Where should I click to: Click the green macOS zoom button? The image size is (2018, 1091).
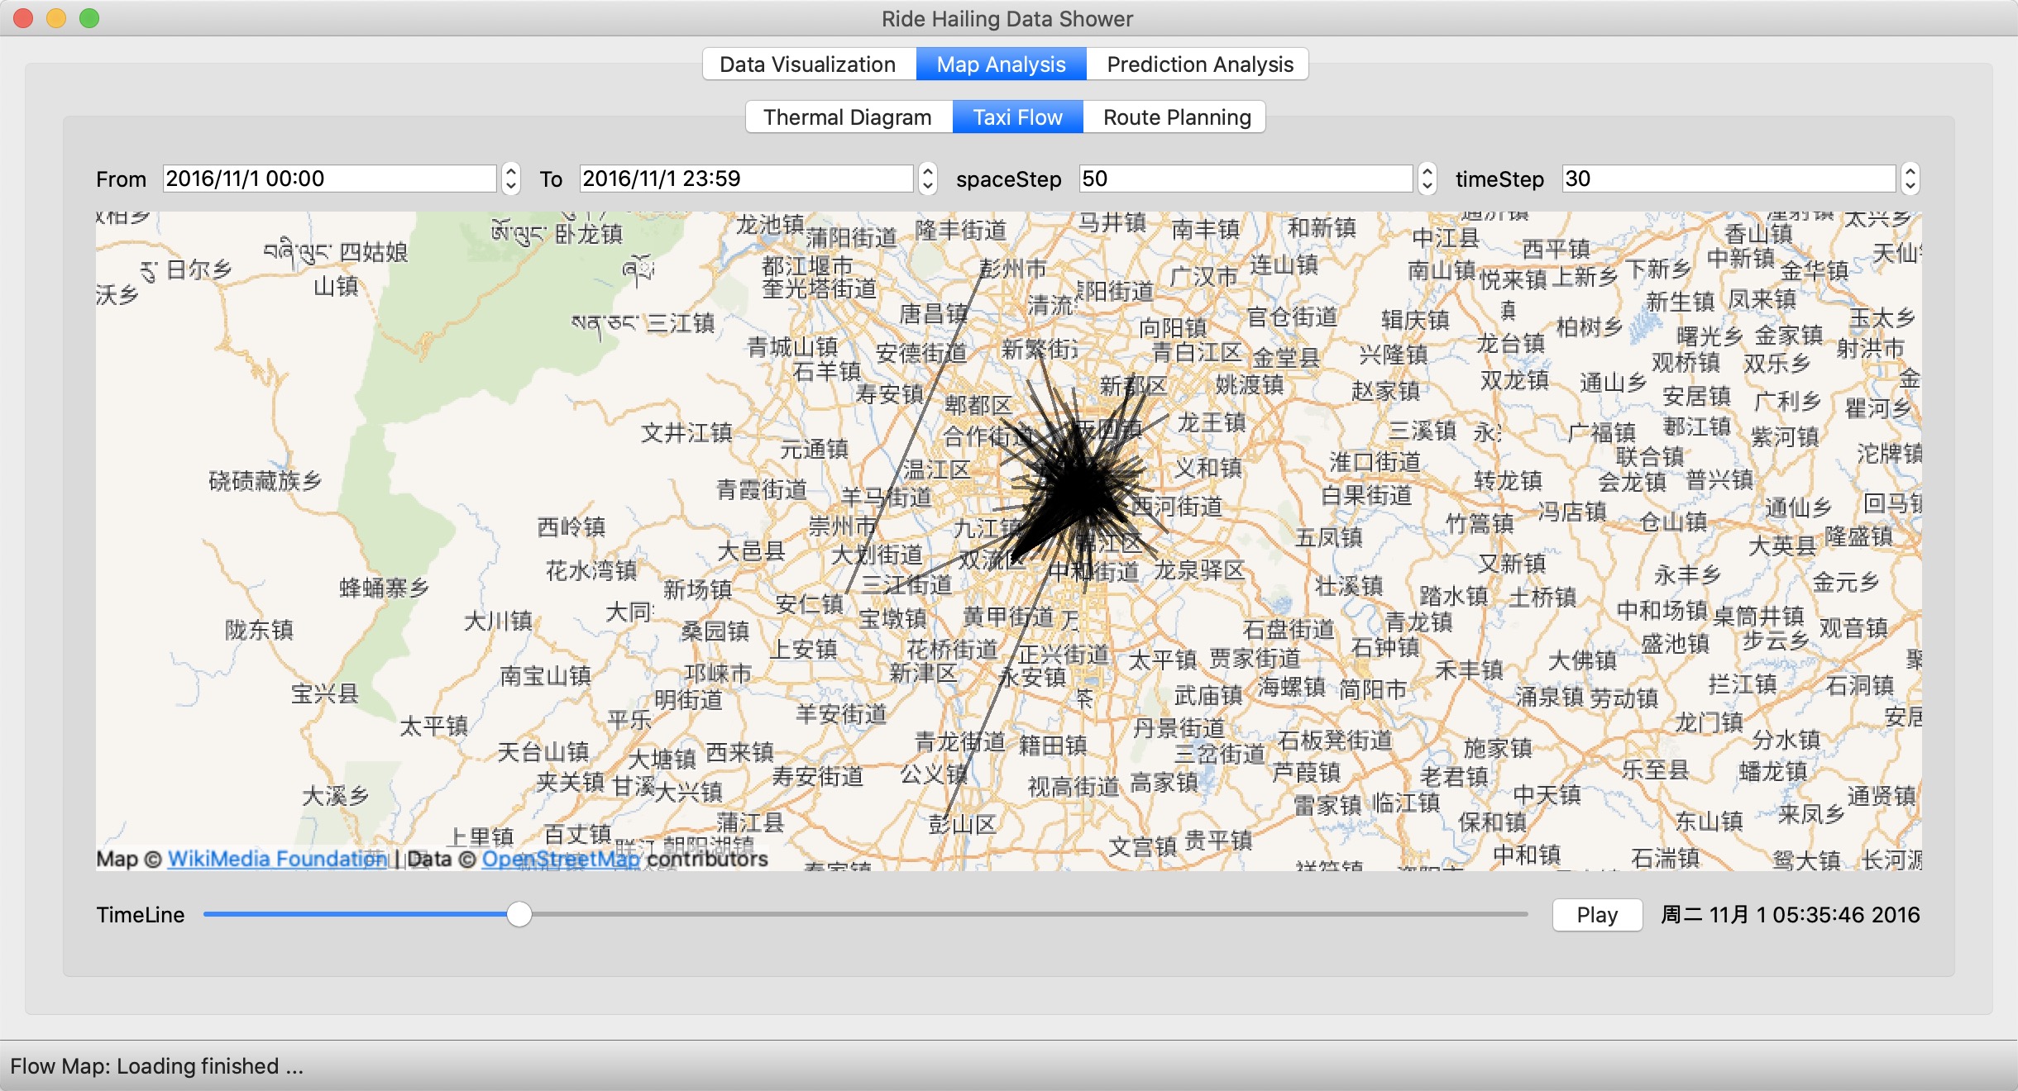point(89,18)
